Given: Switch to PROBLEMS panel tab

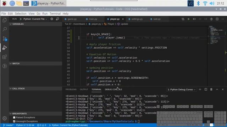Looking at the screenshot, I should 71,89.
